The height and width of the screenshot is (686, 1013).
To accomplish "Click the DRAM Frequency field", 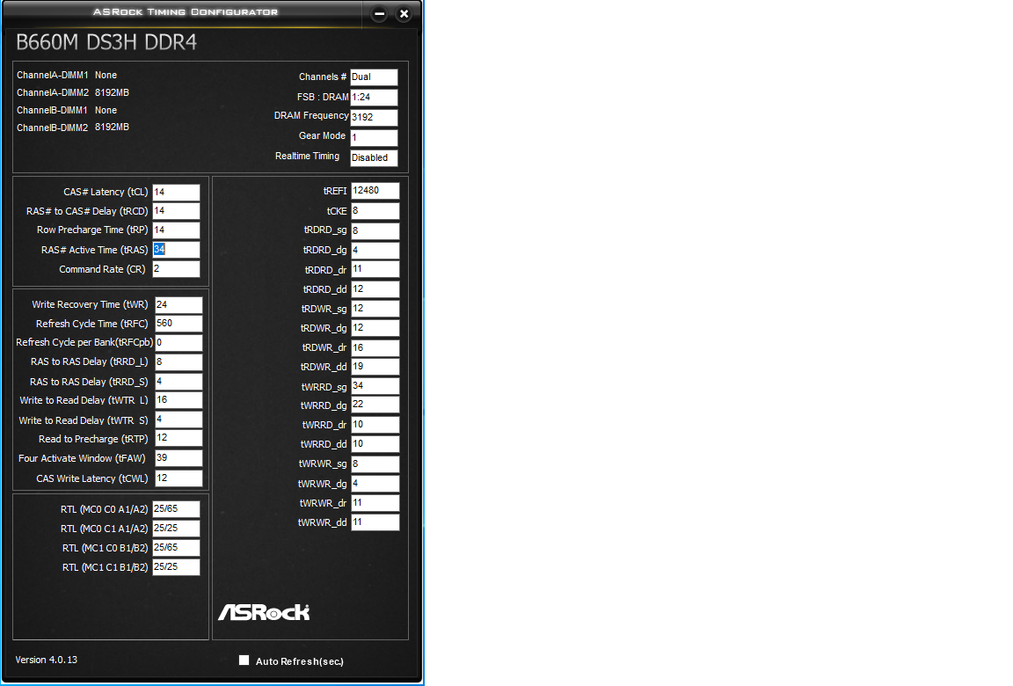I will [374, 118].
